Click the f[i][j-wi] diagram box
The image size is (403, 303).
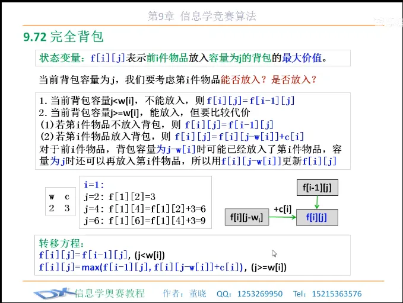click(246, 218)
